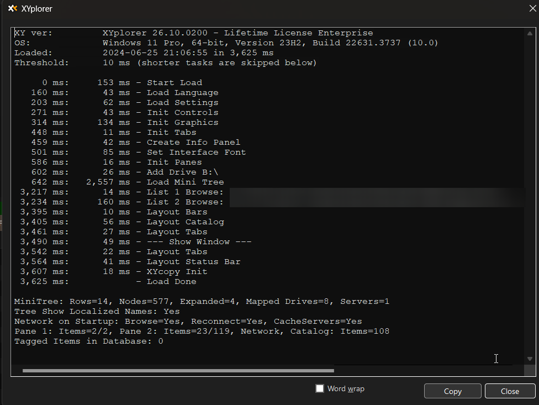
Task: Click the 'Windows 11 Pro, 64-bit' text
Action: click(x=163, y=43)
